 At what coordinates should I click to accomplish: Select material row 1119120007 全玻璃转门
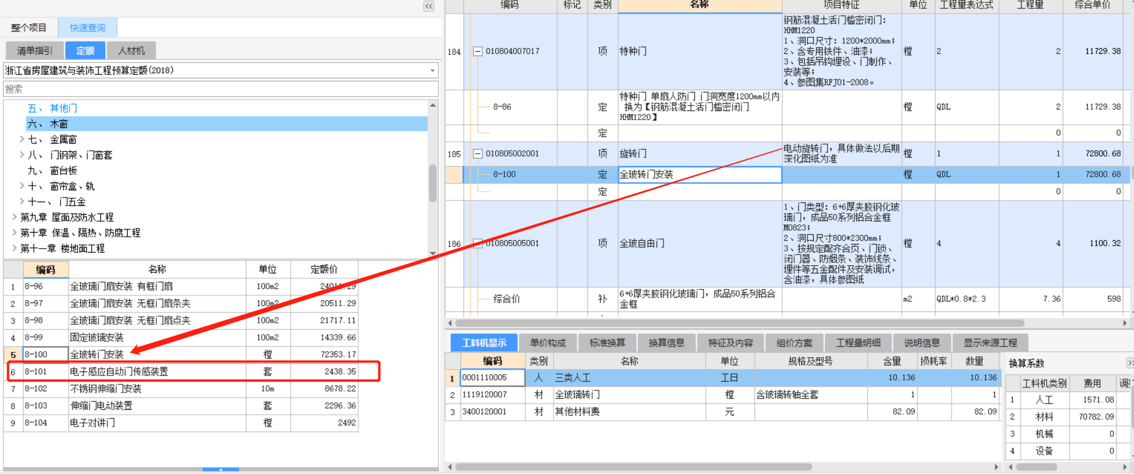[723, 395]
